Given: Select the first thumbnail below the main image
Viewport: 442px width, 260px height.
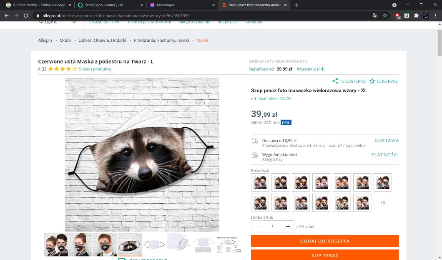Looking at the screenshot, I should coord(56,245).
